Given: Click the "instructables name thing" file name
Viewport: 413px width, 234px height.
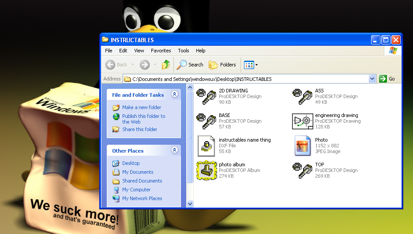Looking at the screenshot, I should [x=245, y=140].
